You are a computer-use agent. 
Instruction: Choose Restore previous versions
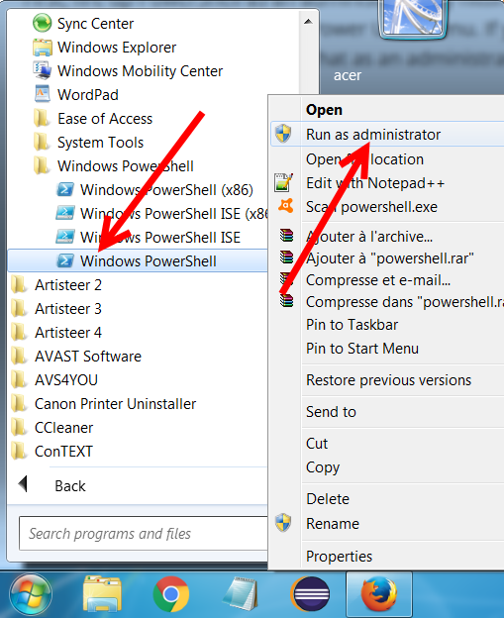[387, 380]
